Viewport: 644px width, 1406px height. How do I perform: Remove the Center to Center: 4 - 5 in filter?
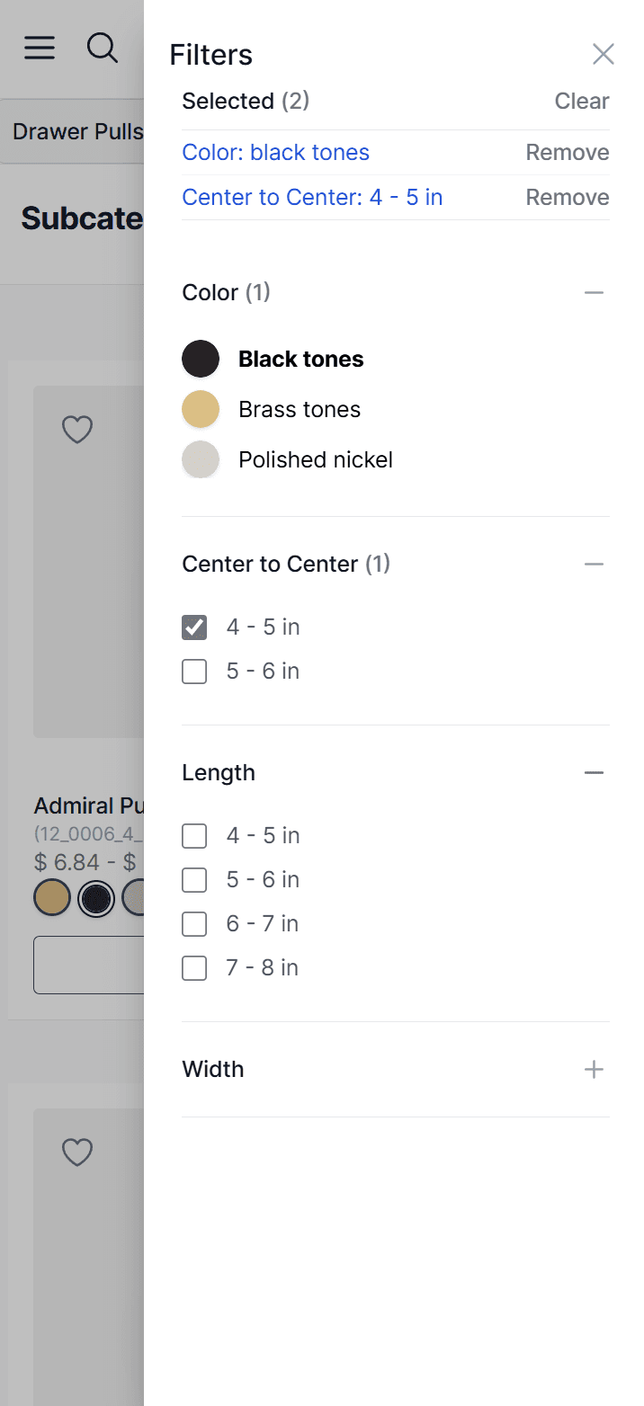[x=568, y=197]
